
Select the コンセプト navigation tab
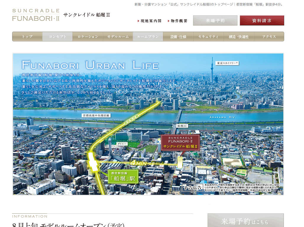pyautogui.click(x=57, y=37)
